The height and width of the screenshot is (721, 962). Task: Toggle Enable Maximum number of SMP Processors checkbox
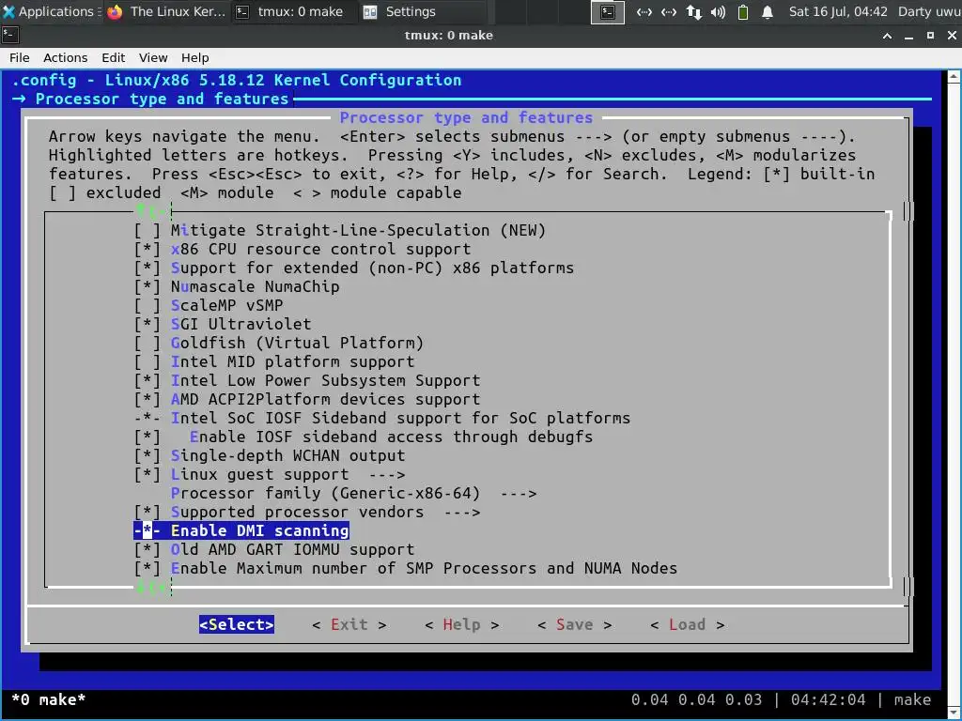click(x=147, y=569)
